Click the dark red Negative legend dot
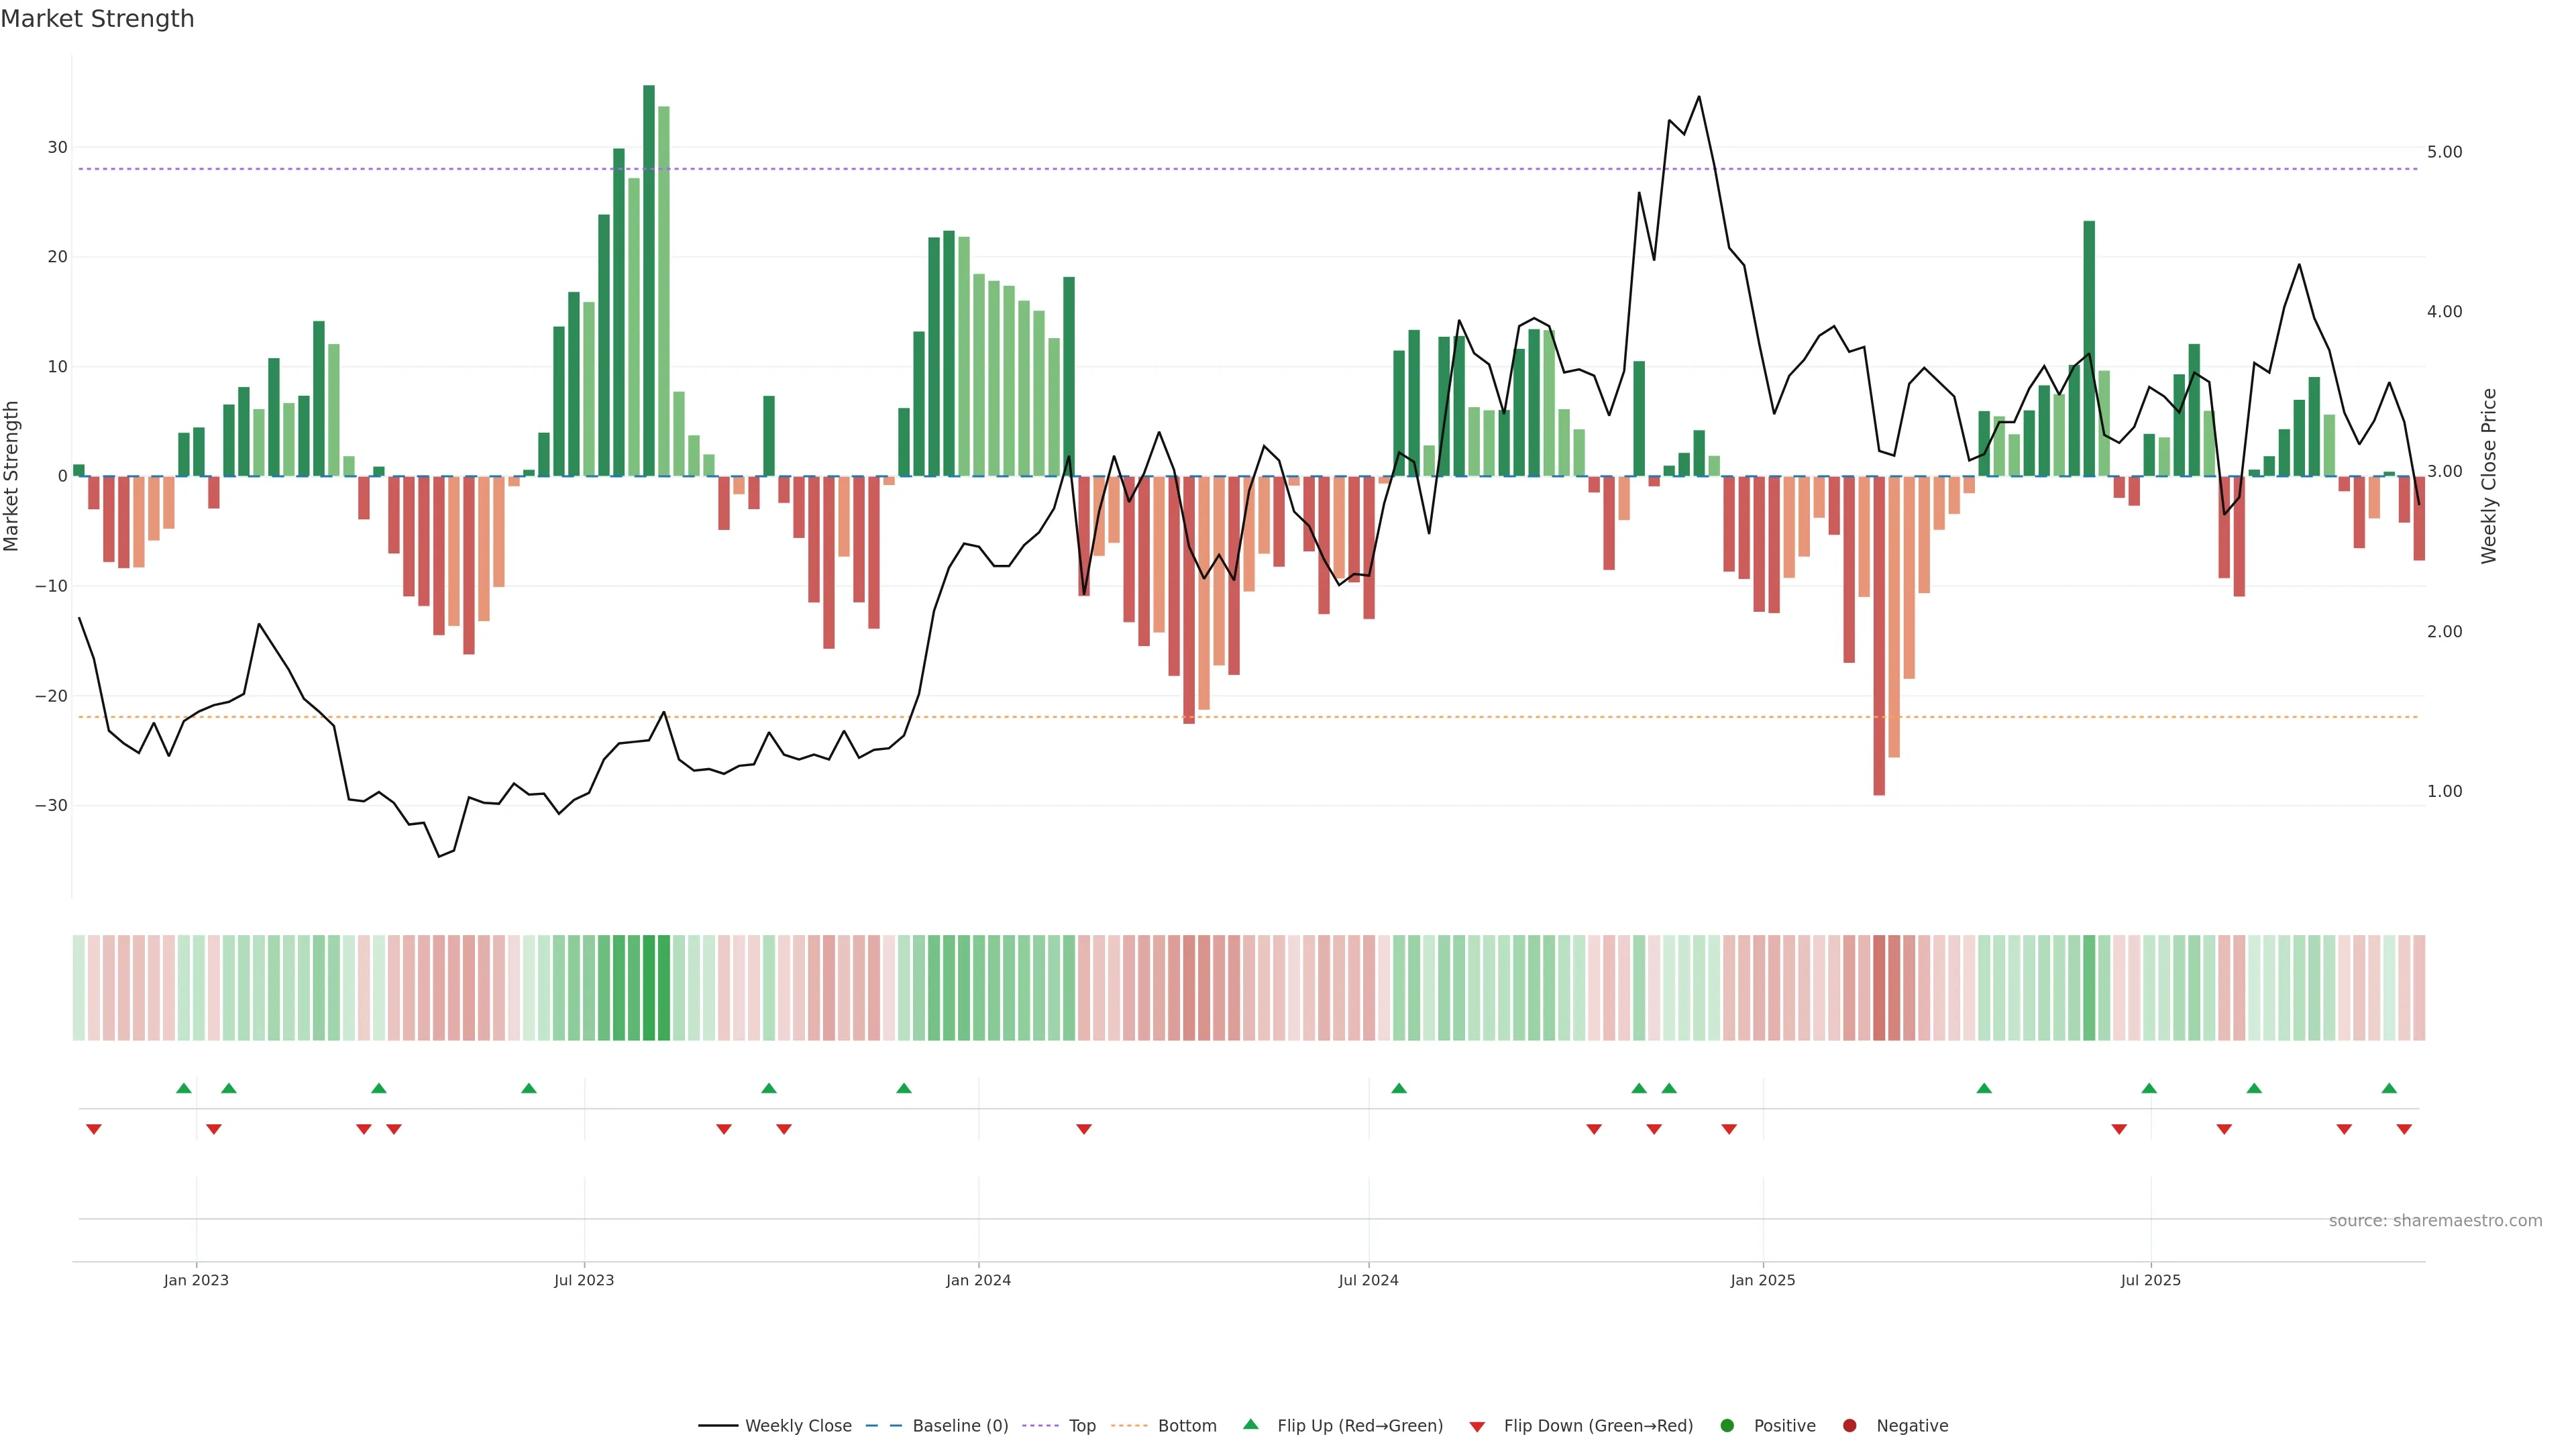 [1849, 1426]
